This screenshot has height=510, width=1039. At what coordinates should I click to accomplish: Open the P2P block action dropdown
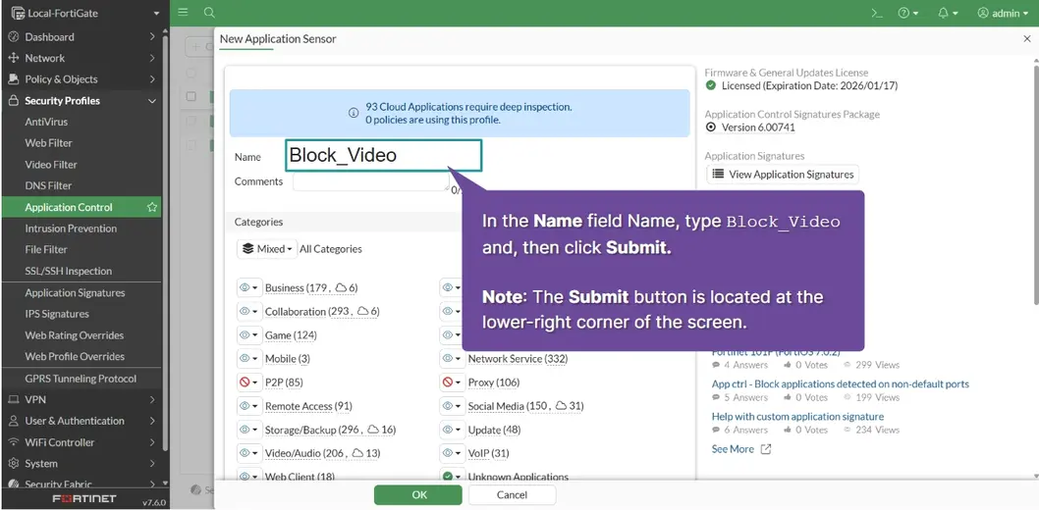point(249,382)
